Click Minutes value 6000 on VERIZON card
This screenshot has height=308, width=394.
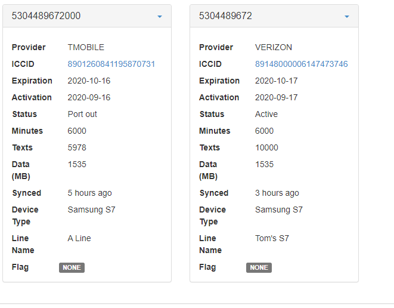[x=264, y=131]
